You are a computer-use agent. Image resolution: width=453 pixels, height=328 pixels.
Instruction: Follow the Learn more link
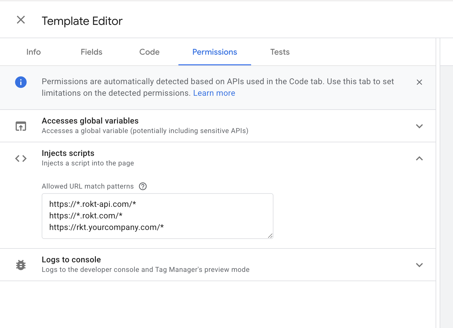[x=214, y=93]
